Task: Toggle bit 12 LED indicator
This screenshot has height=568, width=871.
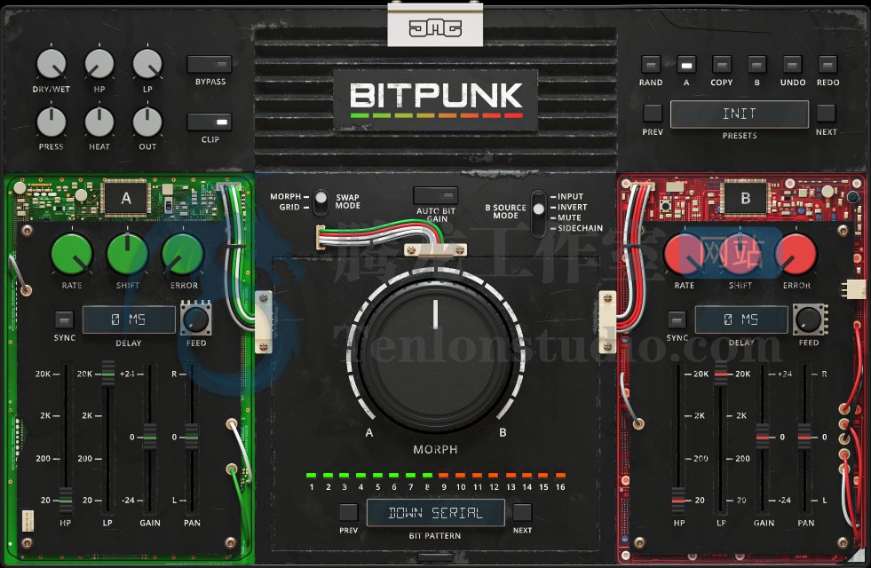Action: point(494,476)
